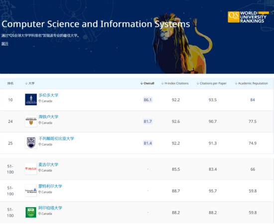Screen dimensions: 274x224
Task: Select 51-100 rank in the 麦吉尔大学 row
Action: coord(10,169)
